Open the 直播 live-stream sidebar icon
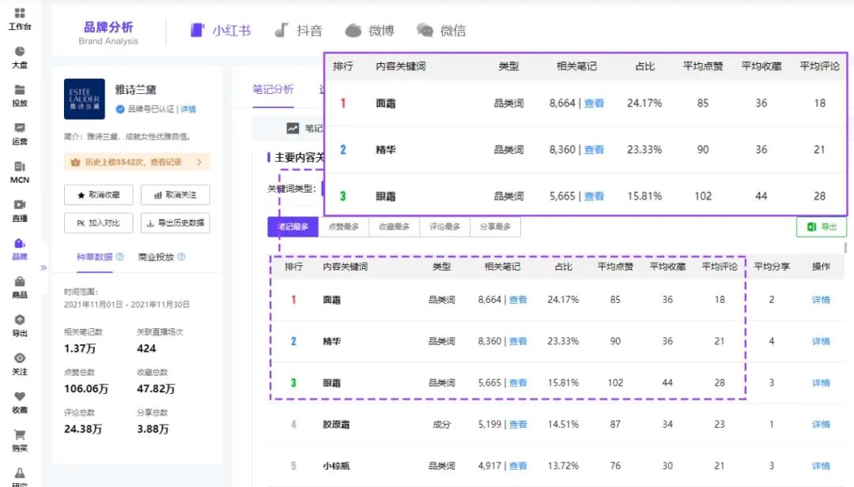 pyautogui.click(x=20, y=210)
